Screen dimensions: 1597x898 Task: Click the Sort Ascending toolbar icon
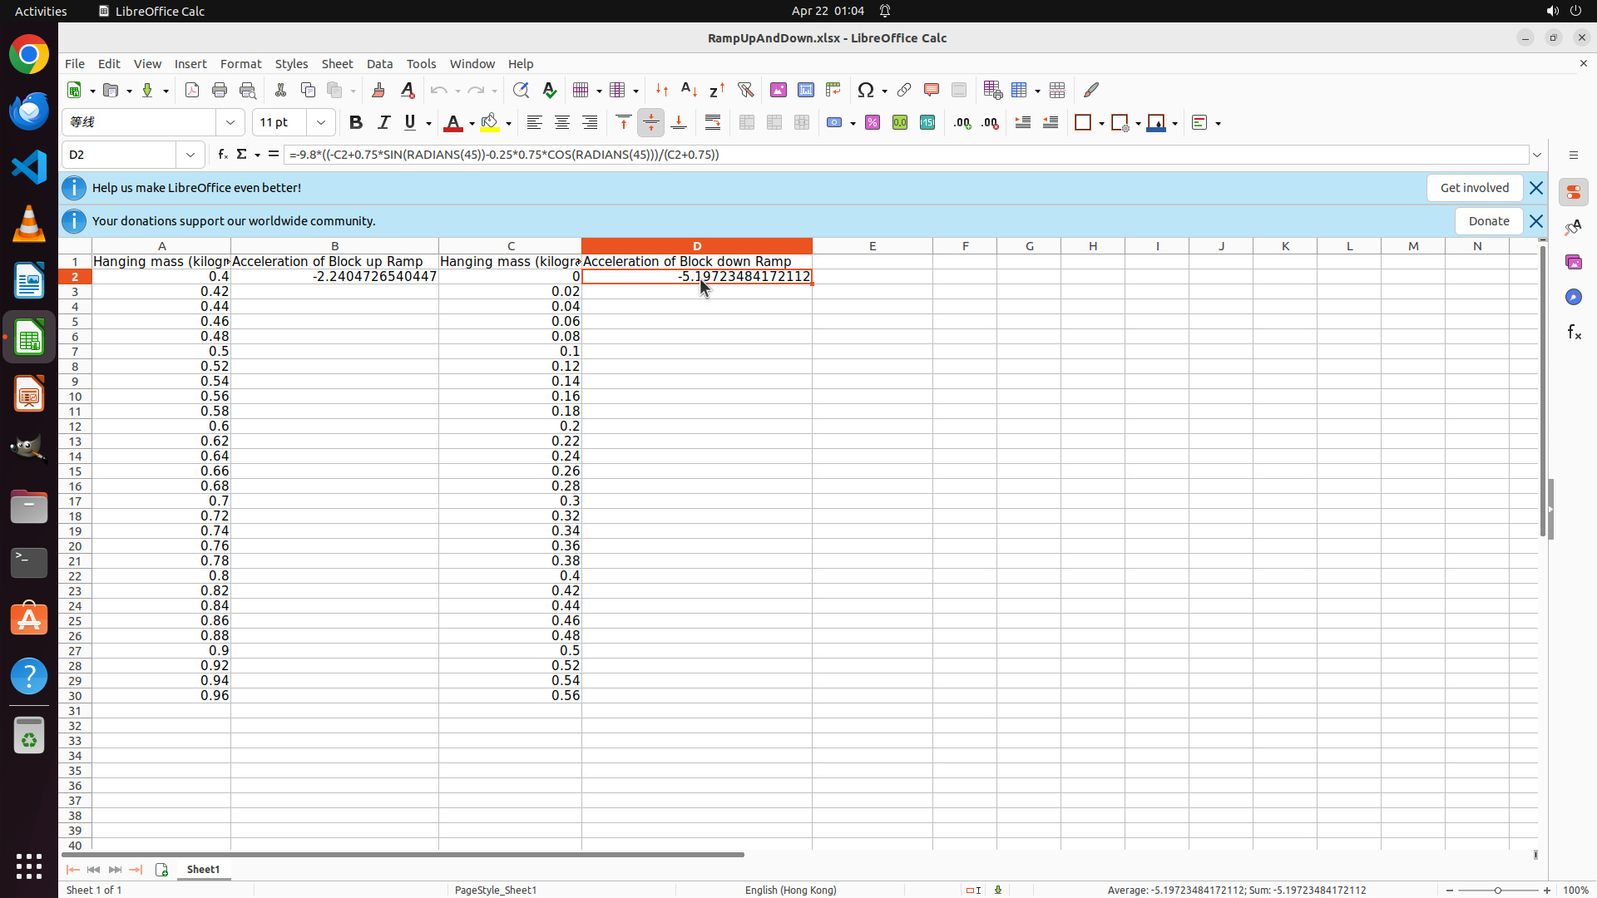(x=689, y=91)
